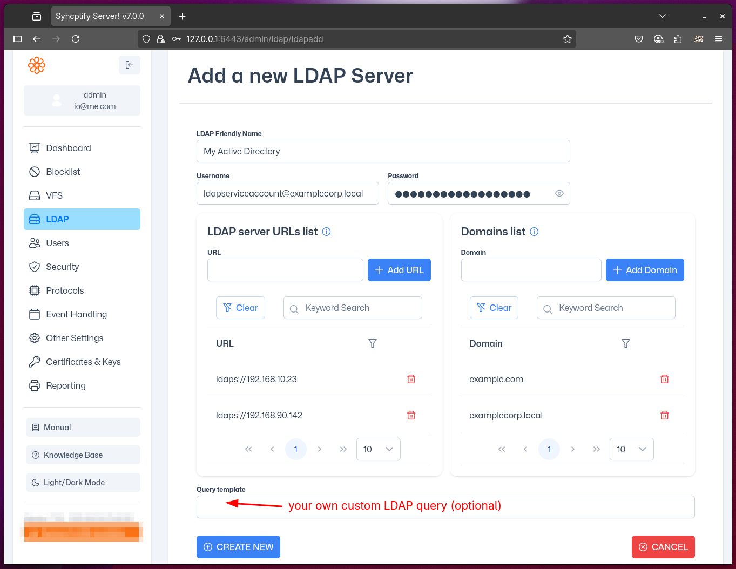The height and width of the screenshot is (569, 736).
Task: Open the Knowledge Base
Action: click(83, 455)
